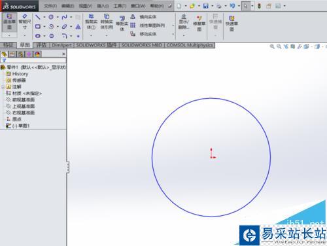Select the Straight Slot tool

coord(38,36)
